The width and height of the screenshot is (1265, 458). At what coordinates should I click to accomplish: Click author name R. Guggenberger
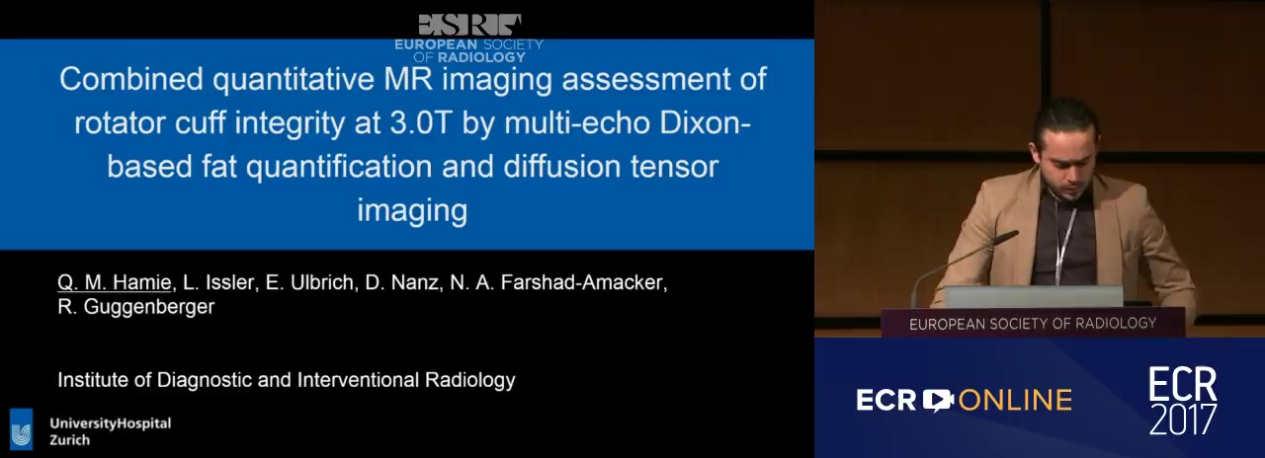[135, 307]
